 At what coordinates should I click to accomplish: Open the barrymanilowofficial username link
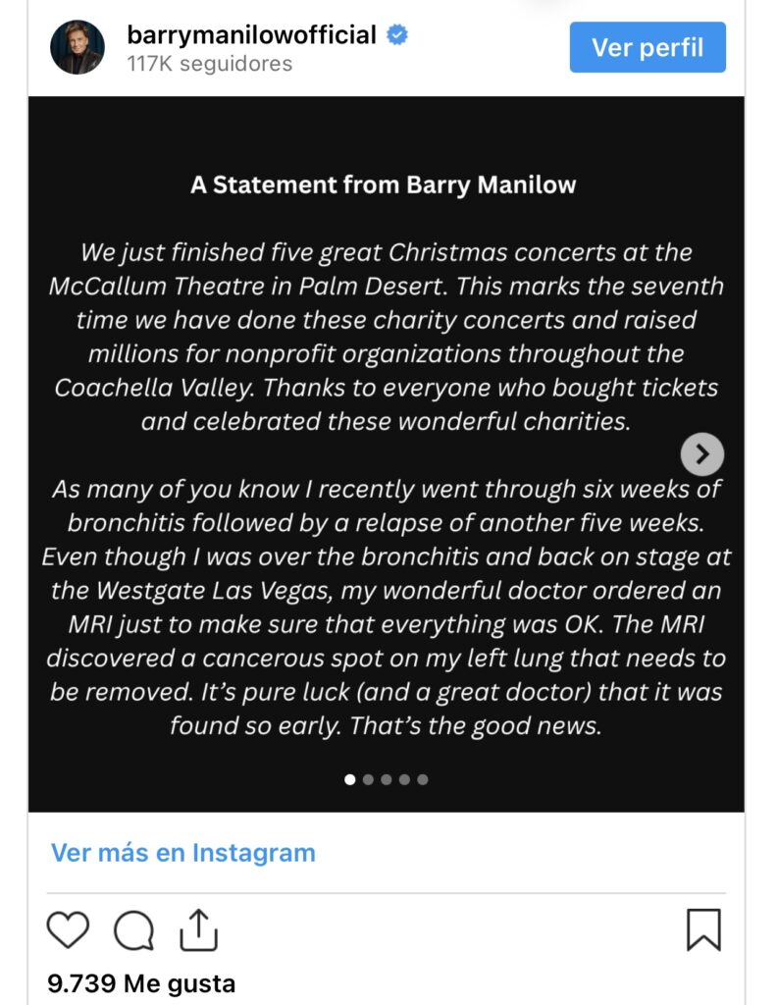click(x=252, y=35)
